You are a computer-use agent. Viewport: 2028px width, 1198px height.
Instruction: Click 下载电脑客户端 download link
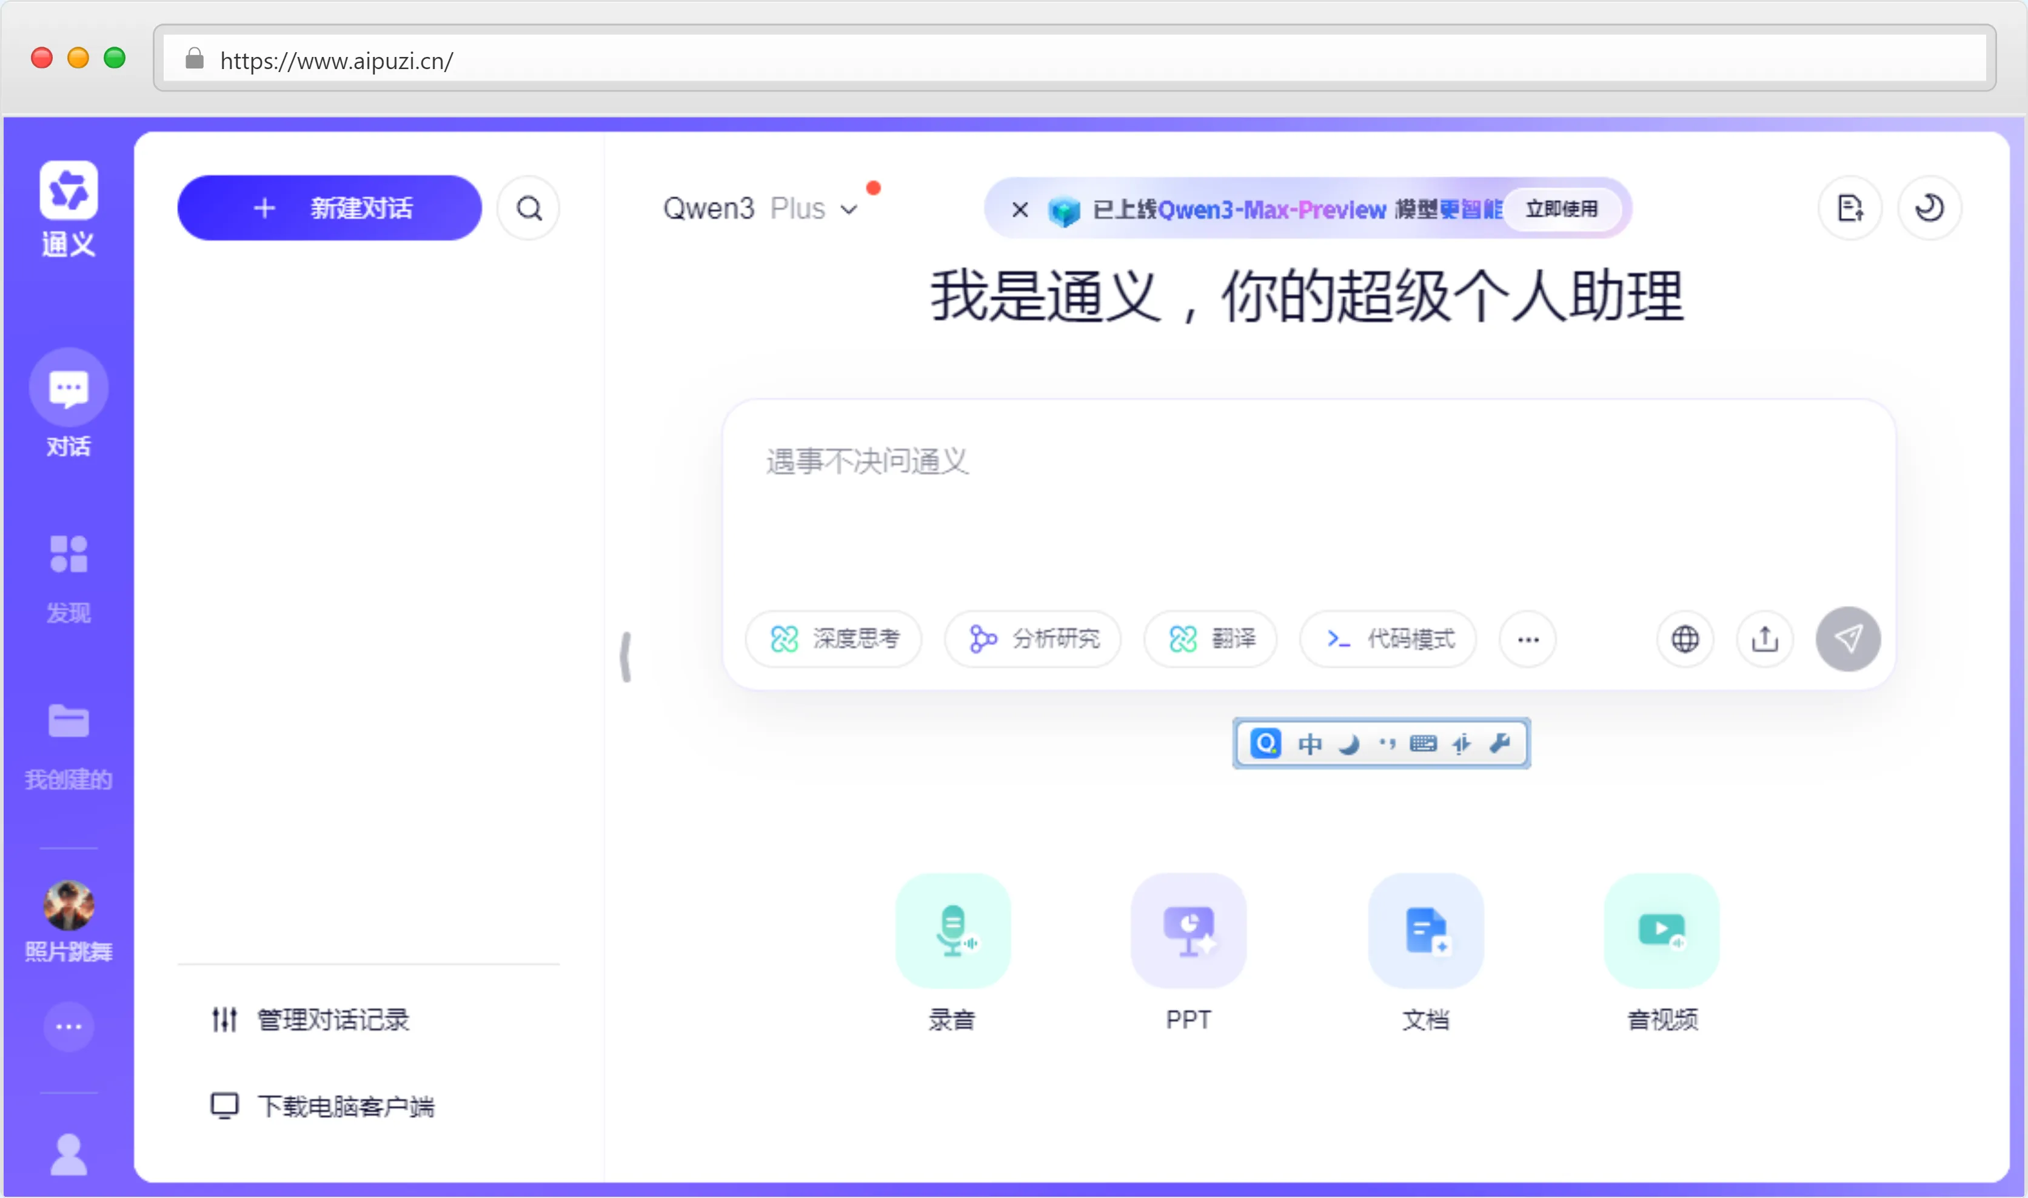point(323,1106)
